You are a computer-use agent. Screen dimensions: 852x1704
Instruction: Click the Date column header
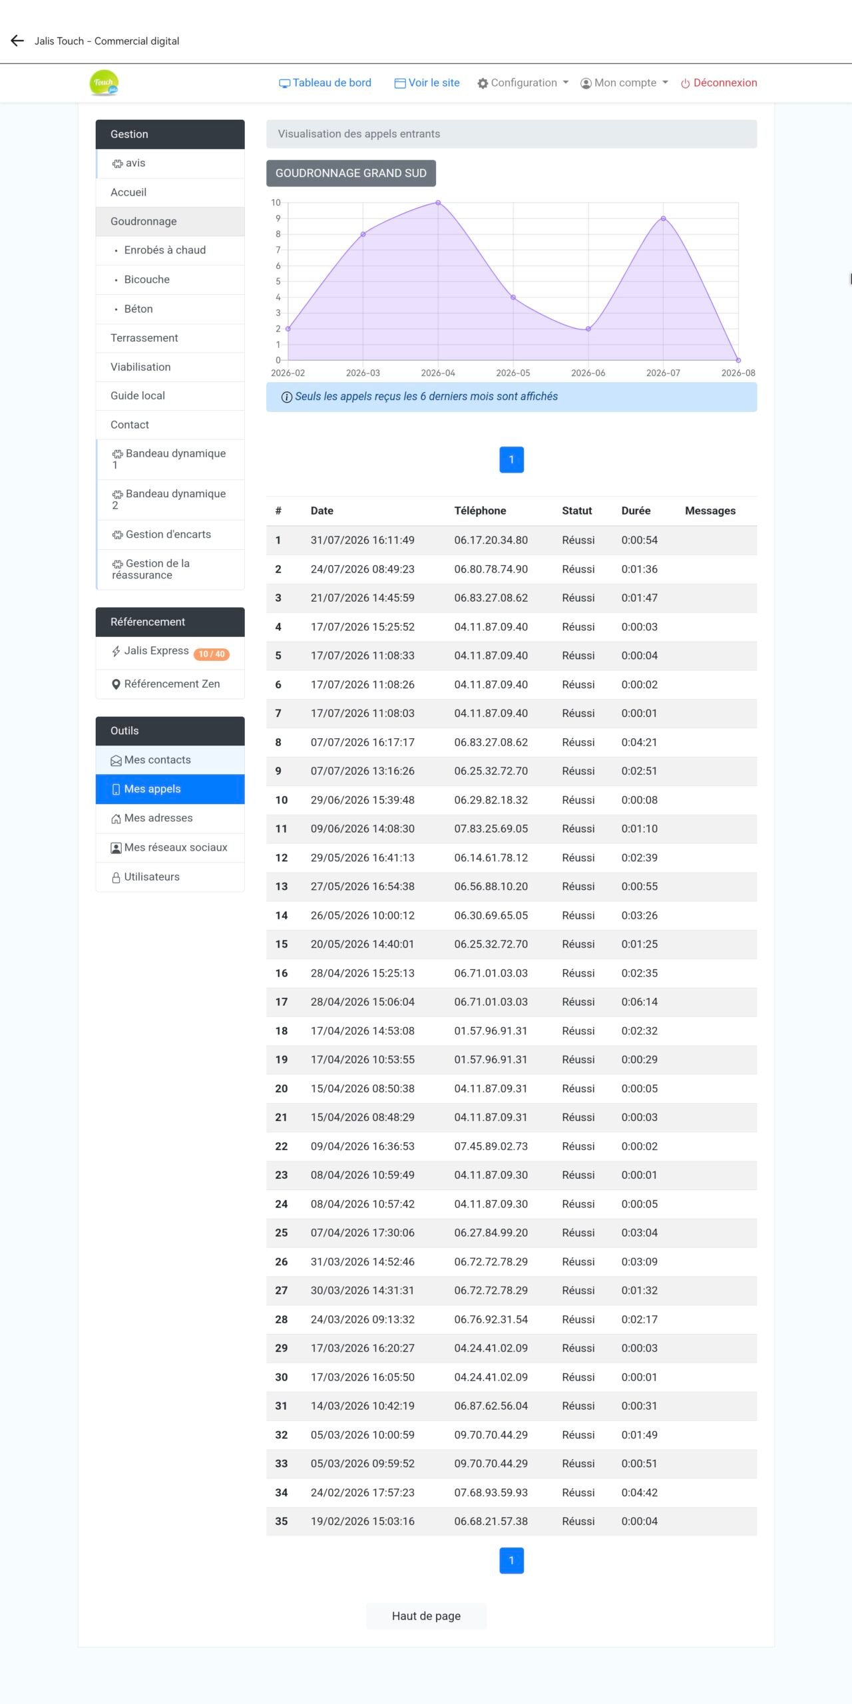click(x=322, y=511)
